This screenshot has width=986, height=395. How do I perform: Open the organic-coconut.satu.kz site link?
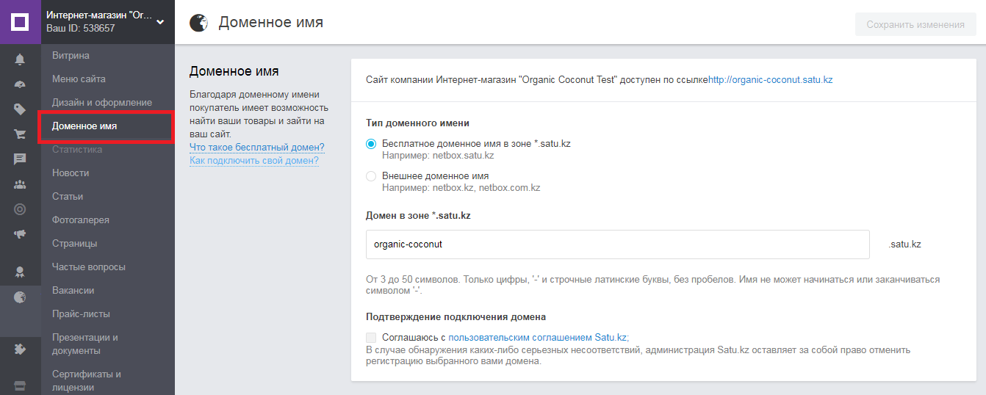coord(770,79)
